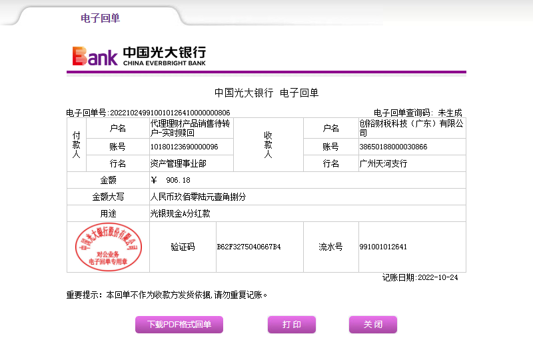Click payee bank 广州天河支行
The height and width of the screenshot is (356, 533).
(383, 163)
